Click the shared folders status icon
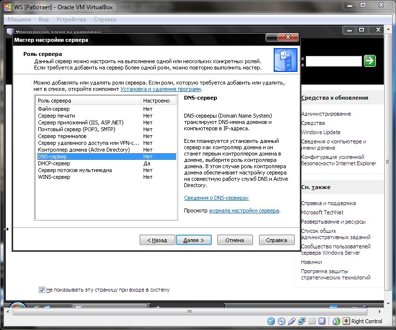The height and width of the screenshot is (330, 396). 312,321
